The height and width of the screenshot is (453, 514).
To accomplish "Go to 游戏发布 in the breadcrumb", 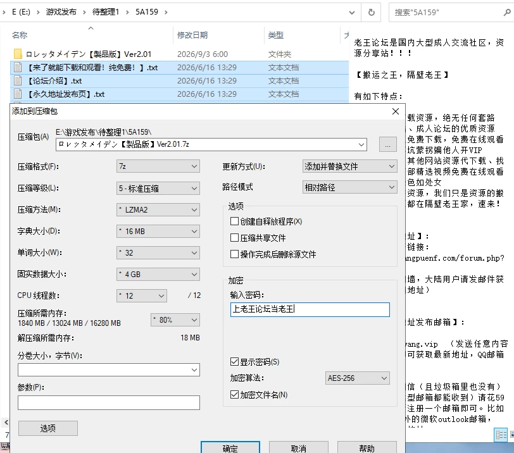I will 61,12.
